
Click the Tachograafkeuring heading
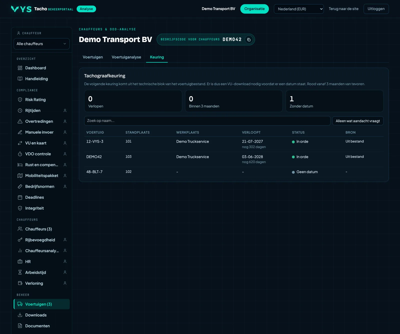[x=105, y=76]
